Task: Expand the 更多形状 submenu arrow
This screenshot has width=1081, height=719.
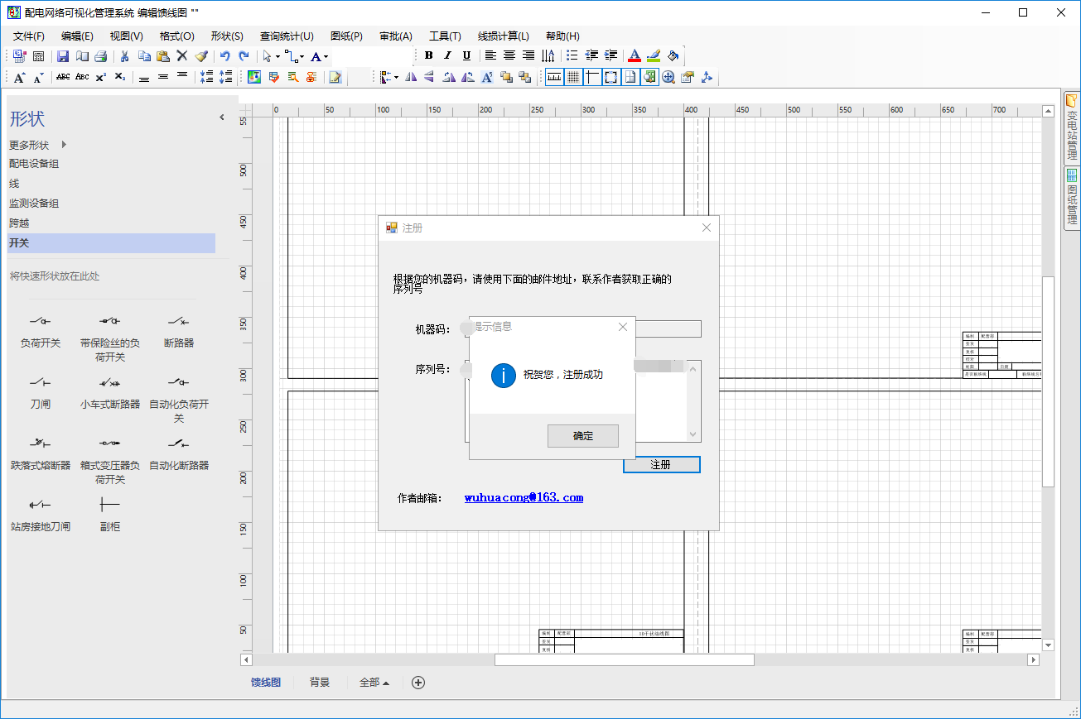Action: coord(64,145)
